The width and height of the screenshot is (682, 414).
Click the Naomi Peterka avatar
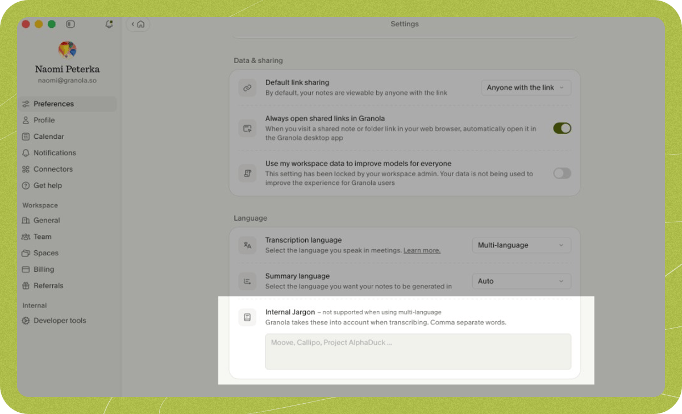tap(68, 49)
